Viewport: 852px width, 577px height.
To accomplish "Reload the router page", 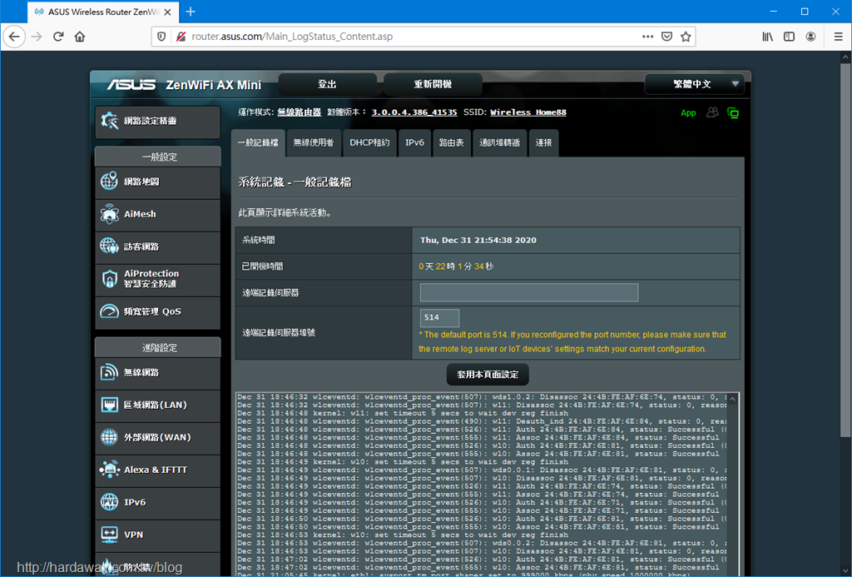I will [58, 37].
